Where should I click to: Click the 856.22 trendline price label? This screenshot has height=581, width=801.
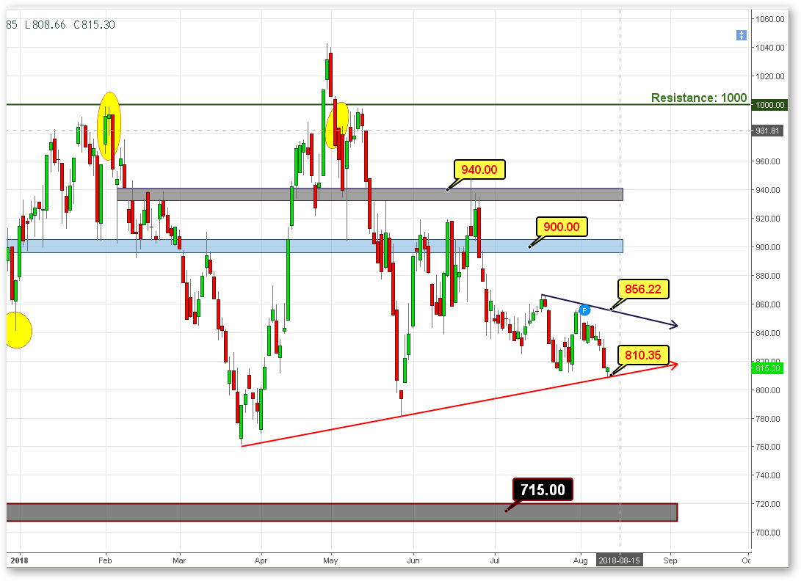pyautogui.click(x=642, y=289)
